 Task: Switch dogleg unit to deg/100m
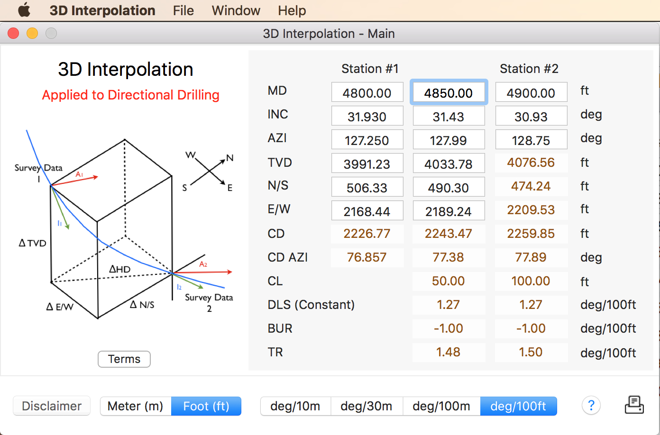pos(441,406)
